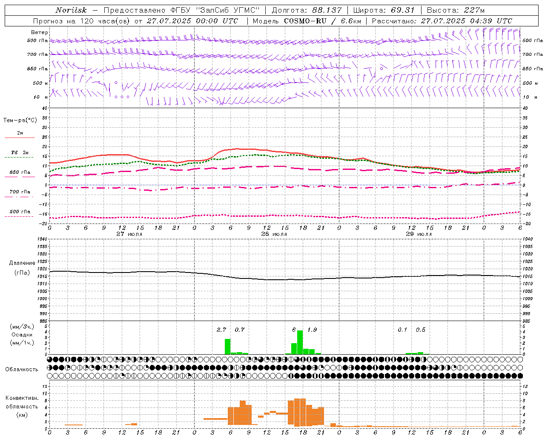Click the 'Высота: 227м' elevation text
Image resolution: width=545 pixels, height=436 pixels.
coord(456,10)
